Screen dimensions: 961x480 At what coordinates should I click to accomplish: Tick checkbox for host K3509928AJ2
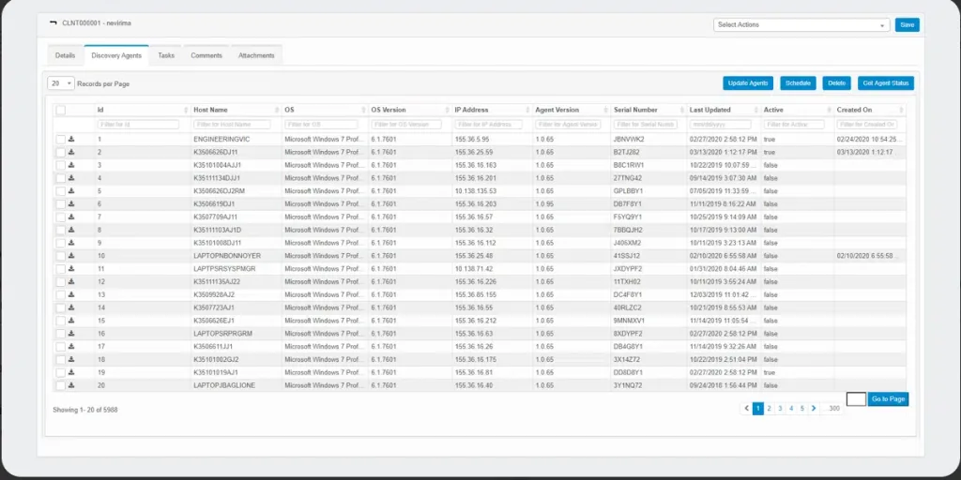(x=61, y=295)
